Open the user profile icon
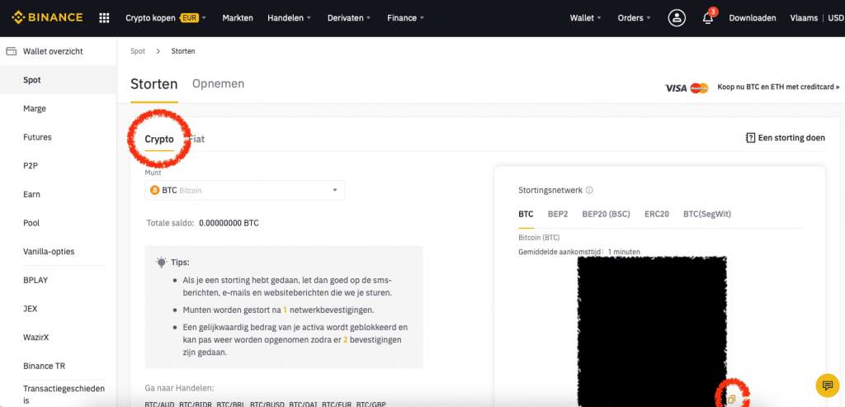Image resolution: width=845 pixels, height=407 pixels. pyautogui.click(x=677, y=18)
